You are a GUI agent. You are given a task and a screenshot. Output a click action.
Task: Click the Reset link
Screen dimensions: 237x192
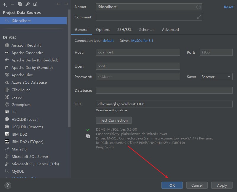point(228,7)
